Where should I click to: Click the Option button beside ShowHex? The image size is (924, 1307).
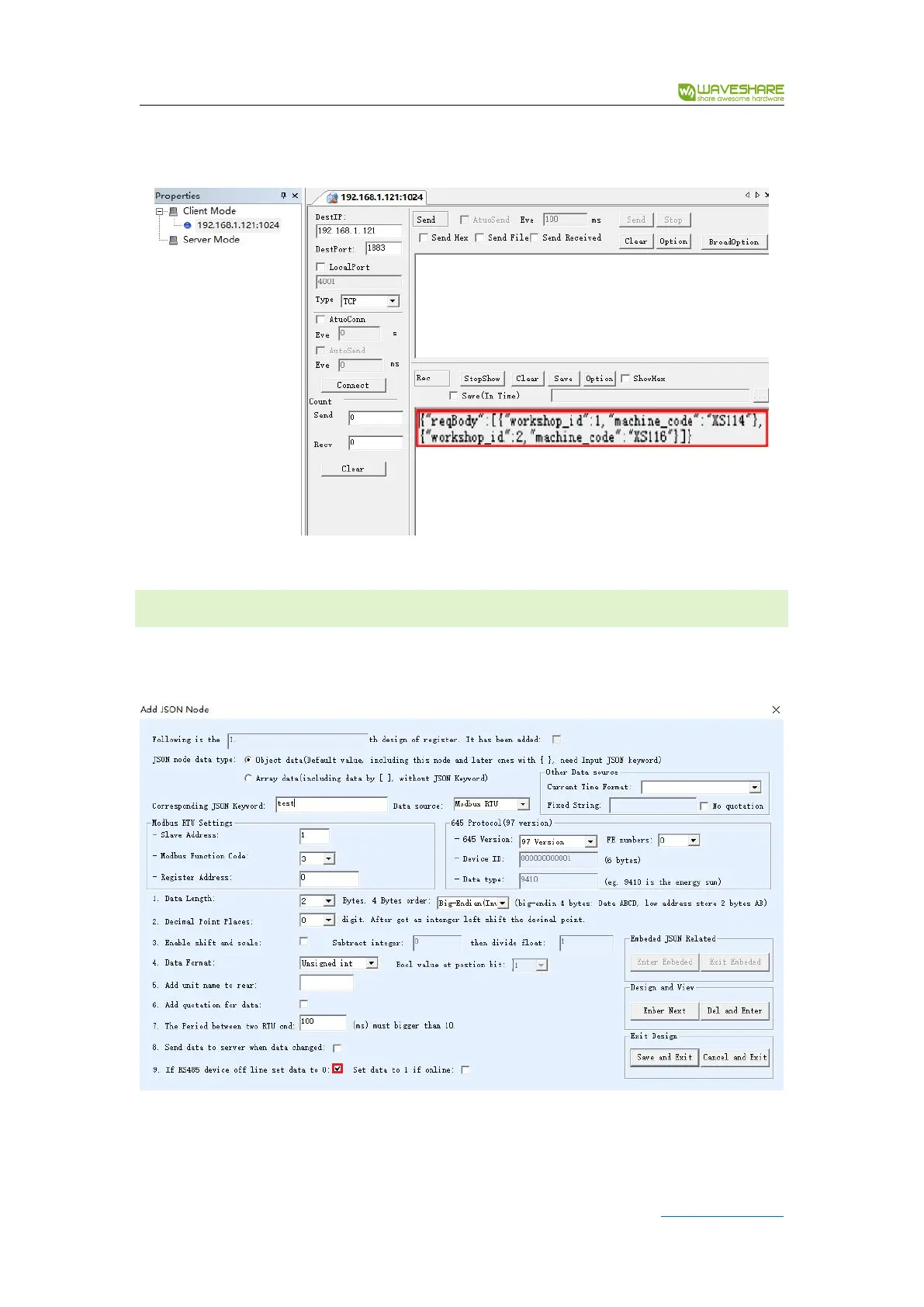coord(600,379)
